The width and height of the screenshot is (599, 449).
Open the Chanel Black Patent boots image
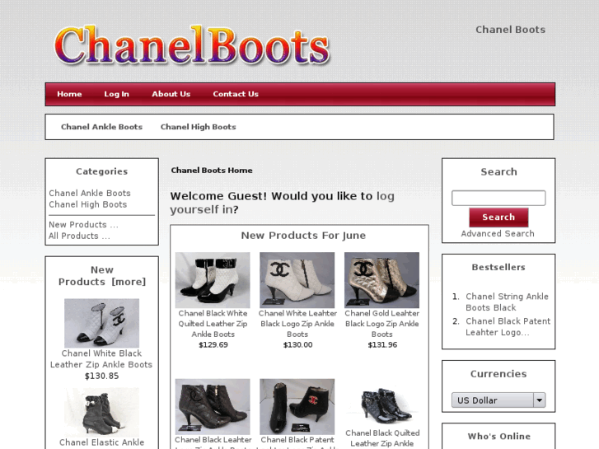pos(297,407)
